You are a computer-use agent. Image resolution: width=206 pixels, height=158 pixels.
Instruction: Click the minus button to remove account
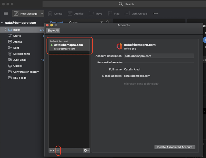tap(58, 150)
